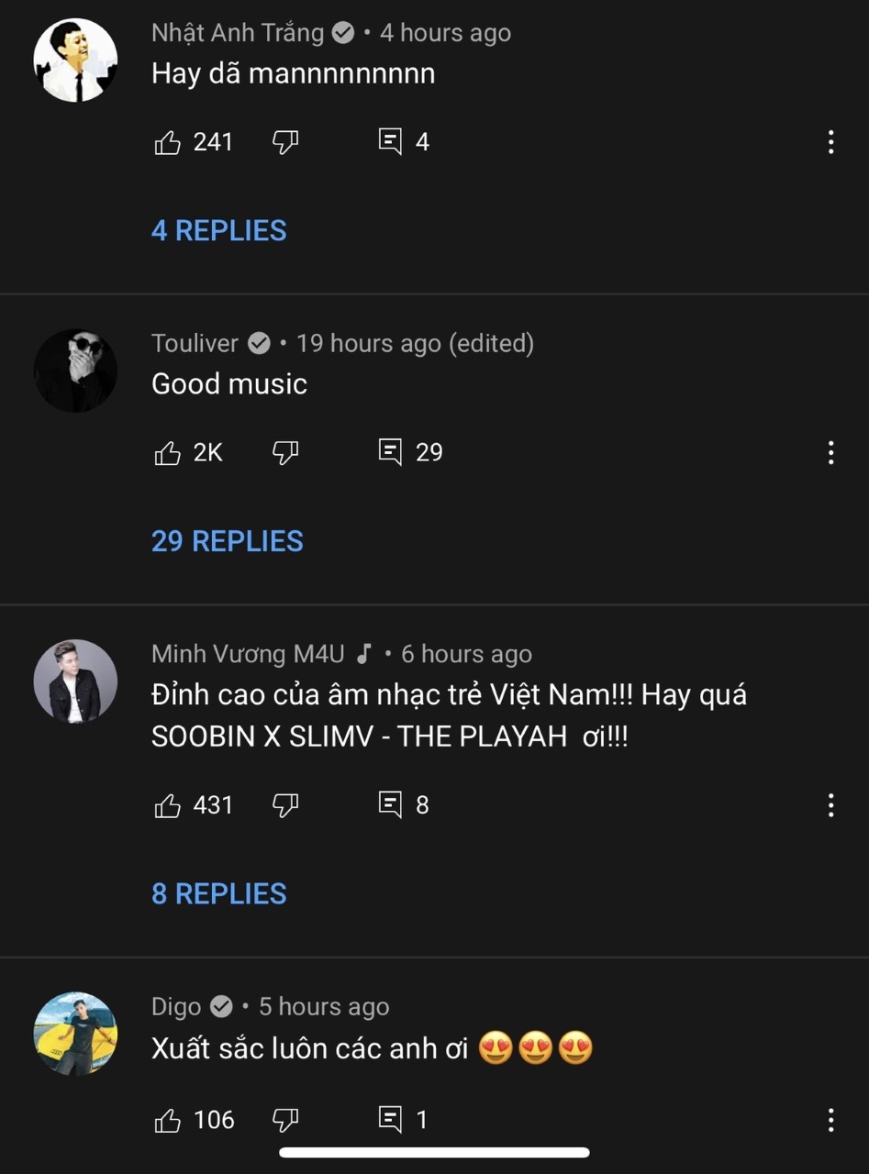Expand 29 REPLIES under Touliver
This screenshot has height=1174, width=869.
(227, 541)
